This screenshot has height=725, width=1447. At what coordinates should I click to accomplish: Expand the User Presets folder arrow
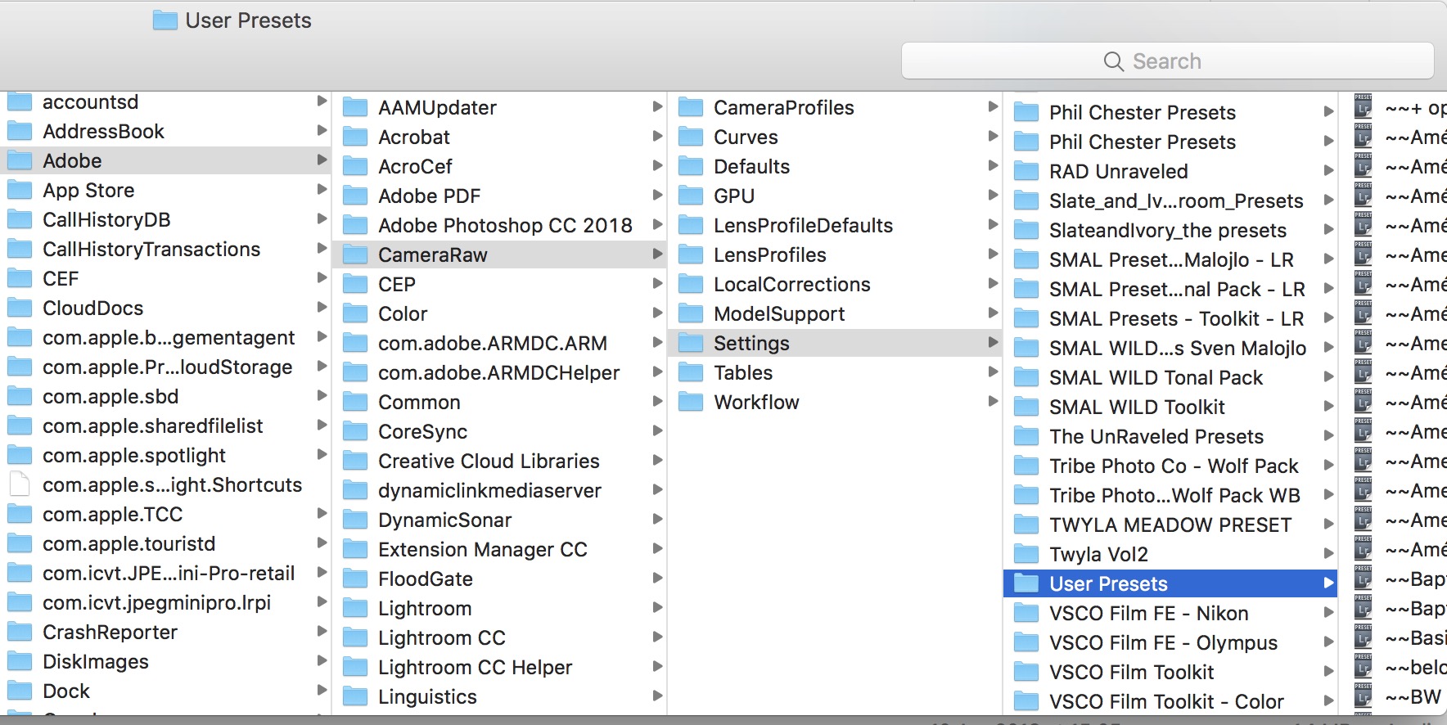tap(1328, 583)
